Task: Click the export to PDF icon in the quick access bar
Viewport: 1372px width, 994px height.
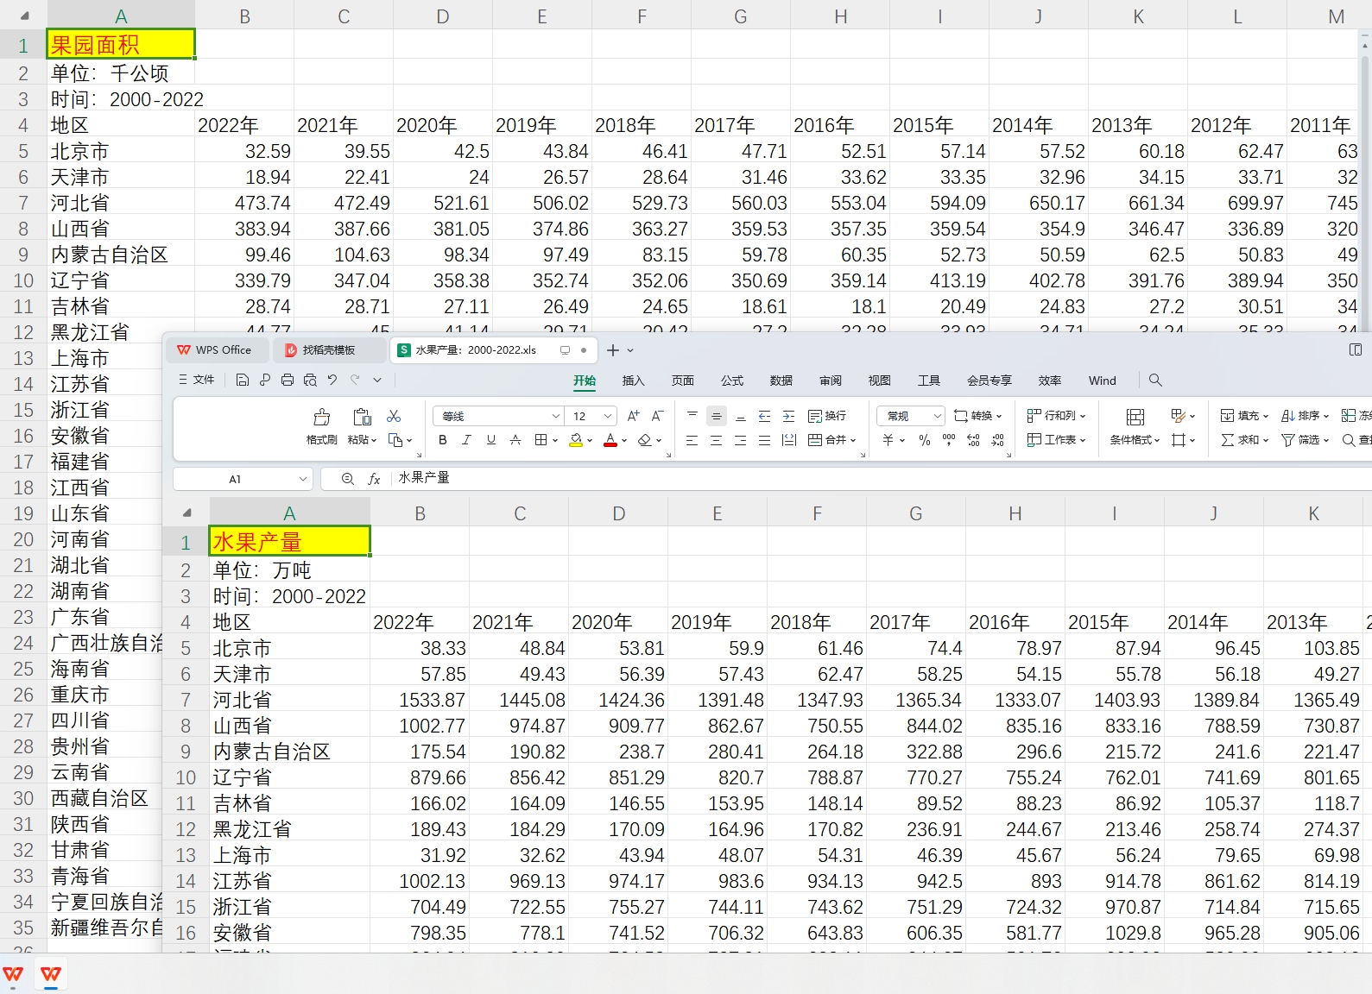Action: [x=265, y=380]
